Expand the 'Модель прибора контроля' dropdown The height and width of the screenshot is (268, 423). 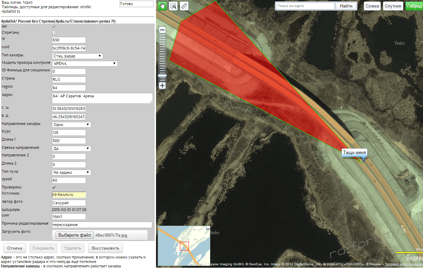(x=84, y=64)
